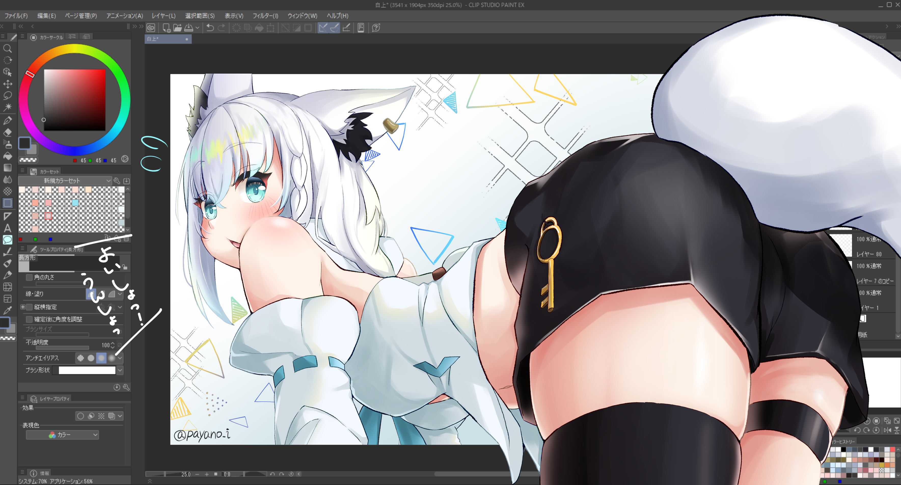901x485 pixels.
Task: Select the no anti-aliasing option
Action: coord(80,358)
